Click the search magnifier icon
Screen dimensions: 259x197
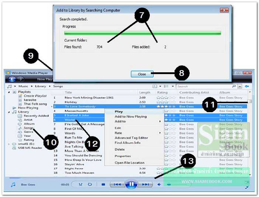234,86
